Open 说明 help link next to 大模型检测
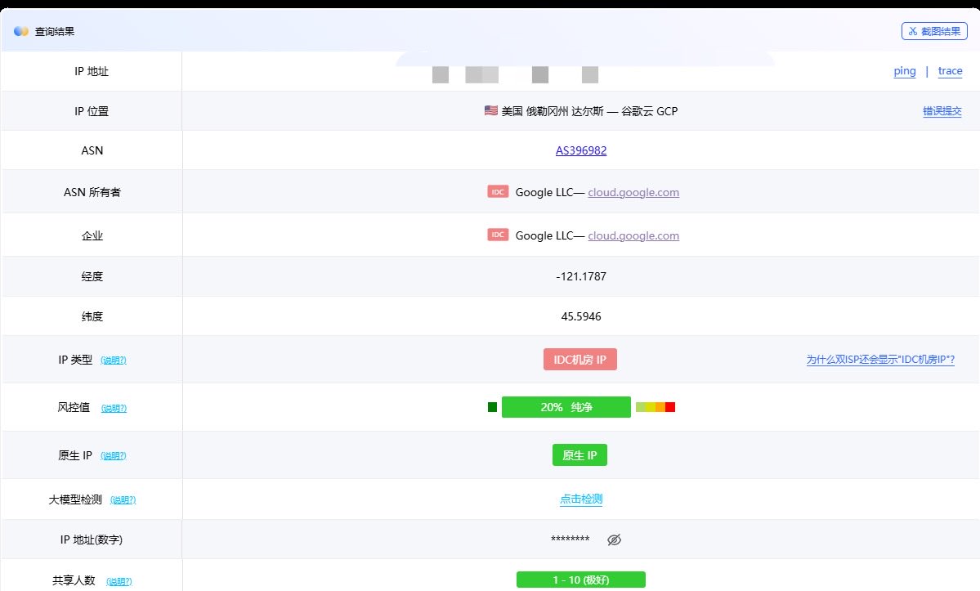 [x=123, y=499]
